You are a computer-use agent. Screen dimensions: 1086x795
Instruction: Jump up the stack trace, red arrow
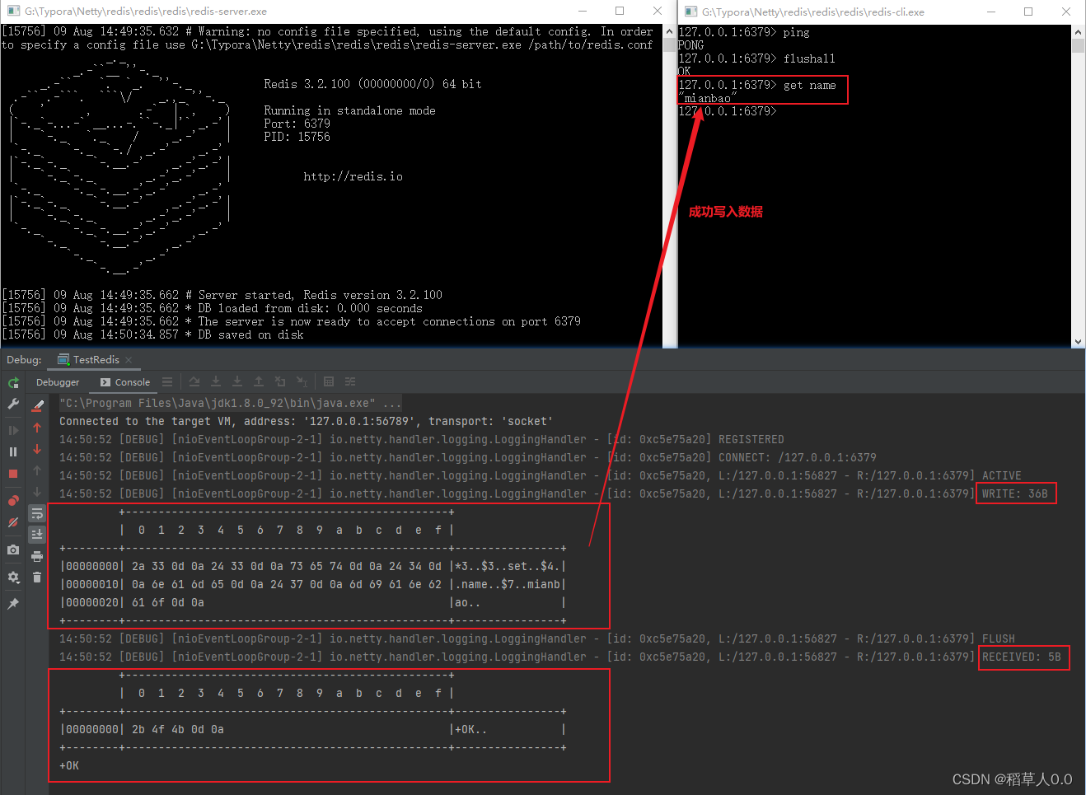click(37, 428)
